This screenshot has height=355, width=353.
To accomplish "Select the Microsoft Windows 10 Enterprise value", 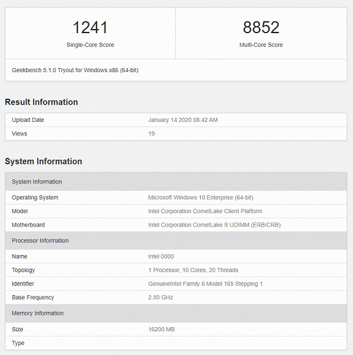I will (x=201, y=198).
